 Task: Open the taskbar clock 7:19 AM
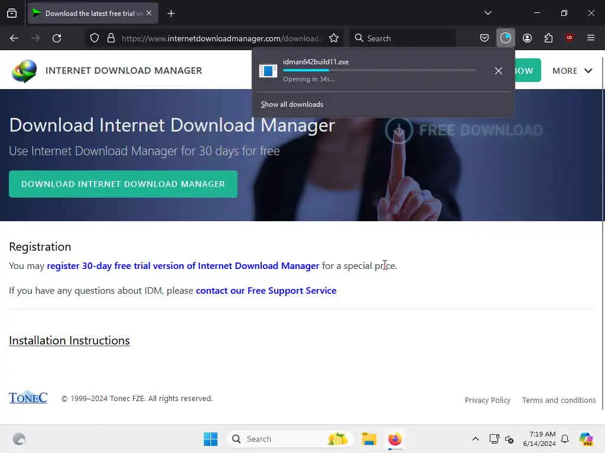pyautogui.click(x=539, y=439)
